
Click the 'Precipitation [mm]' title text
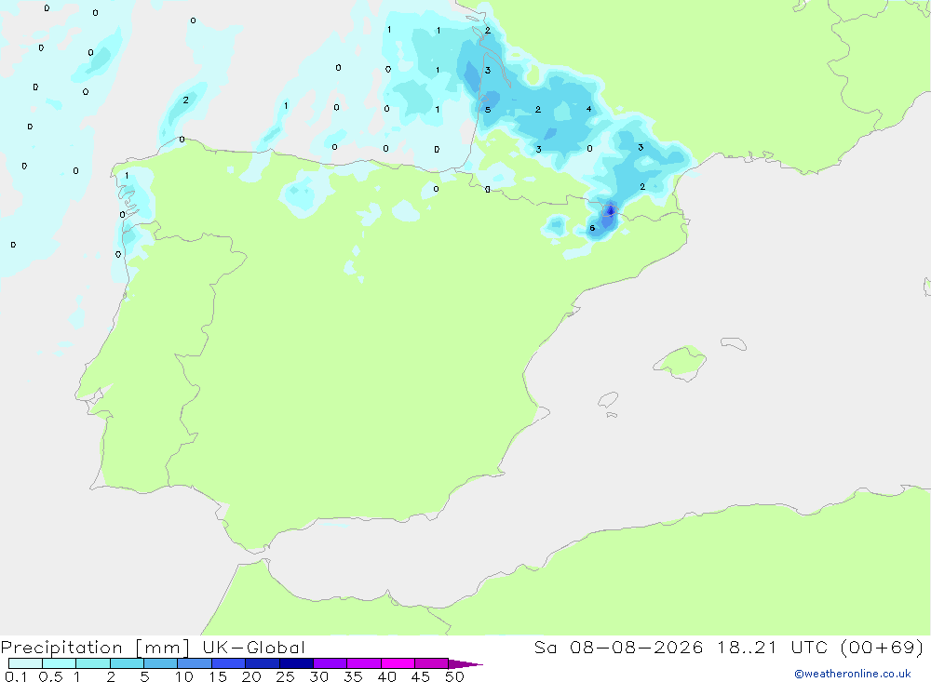click(x=96, y=648)
